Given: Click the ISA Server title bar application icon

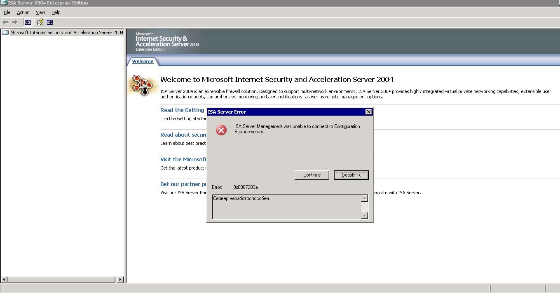Looking at the screenshot, I should 4,3.
